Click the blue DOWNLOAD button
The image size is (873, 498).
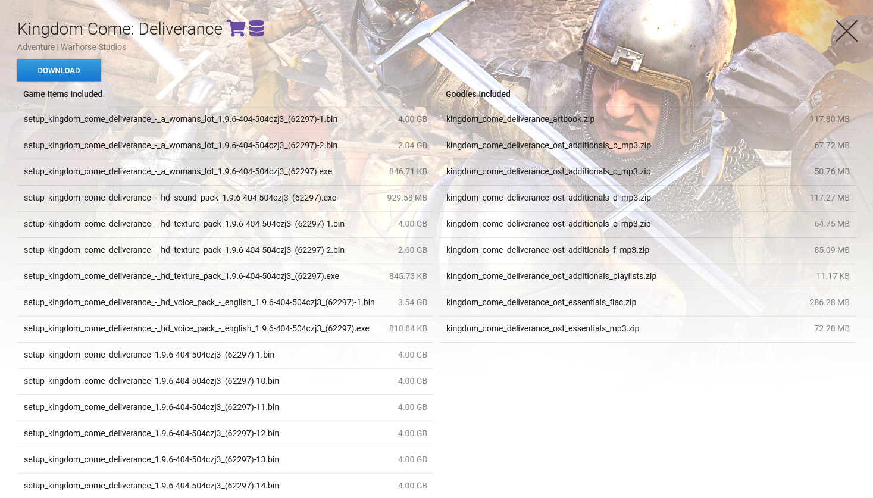59,70
